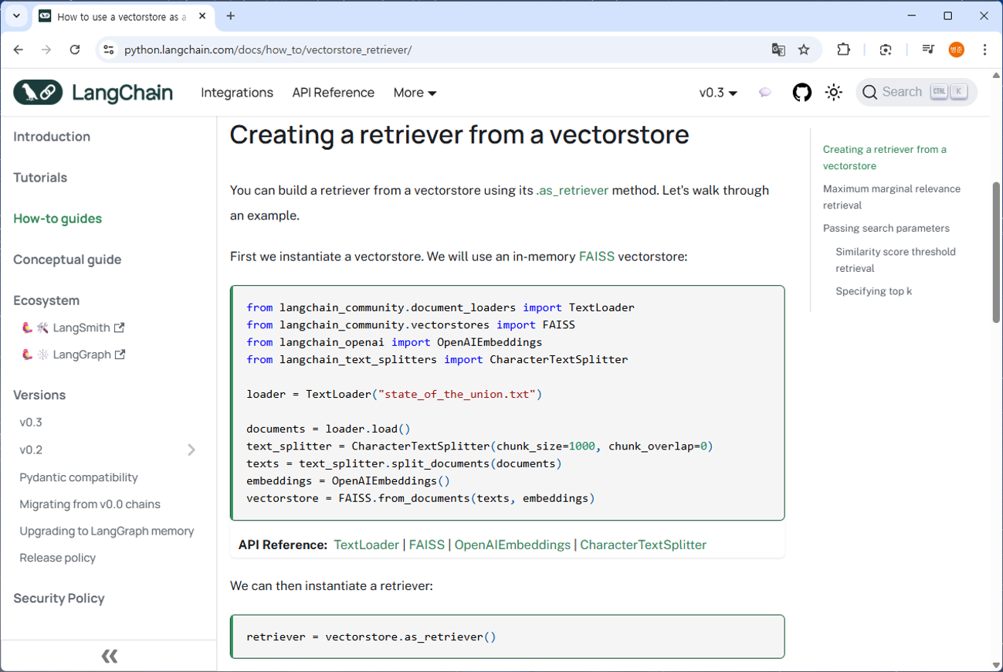Screen dimensions: 1003x672
Task: Open Release policy page
Action: pos(58,558)
